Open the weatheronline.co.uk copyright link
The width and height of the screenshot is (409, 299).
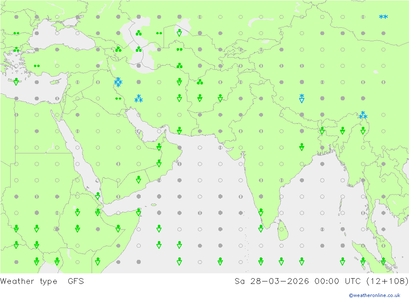(x=374, y=295)
